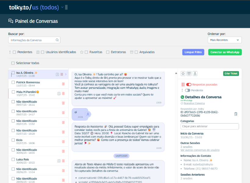This screenshot has width=250, height=183.
Task: Select the Elcio conversation checkbox
Action: point(13,140)
